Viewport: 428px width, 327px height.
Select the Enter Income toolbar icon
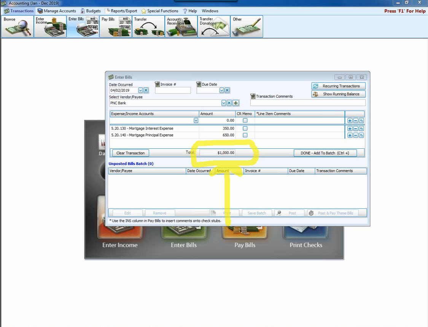point(50,26)
